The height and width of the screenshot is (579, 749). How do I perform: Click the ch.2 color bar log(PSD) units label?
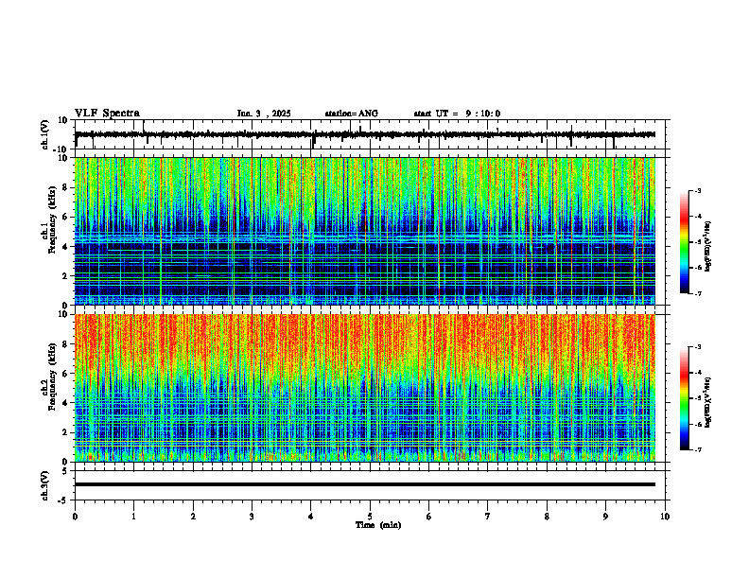point(708,403)
